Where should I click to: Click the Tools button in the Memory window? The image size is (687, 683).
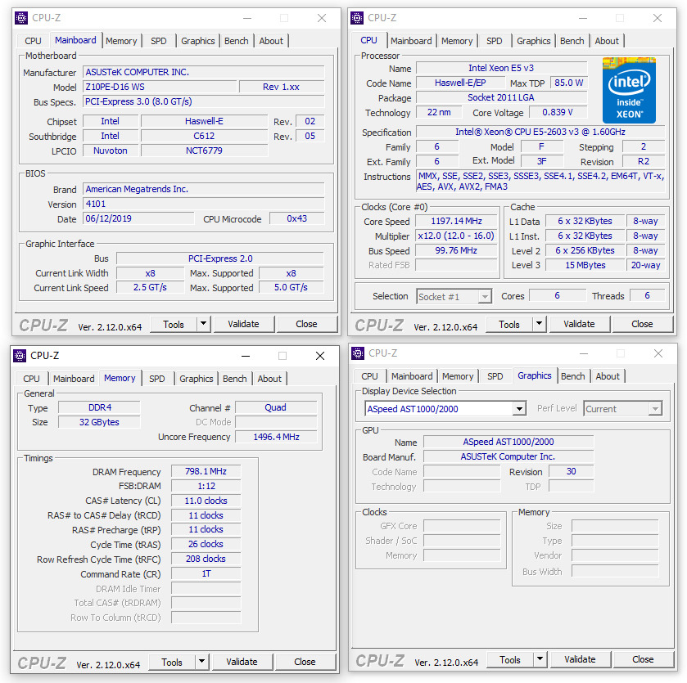pos(172,662)
